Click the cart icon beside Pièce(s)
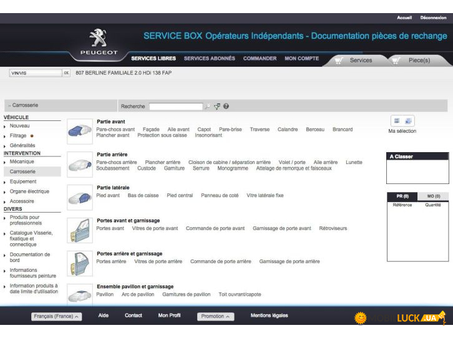 click(x=396, y=60)
